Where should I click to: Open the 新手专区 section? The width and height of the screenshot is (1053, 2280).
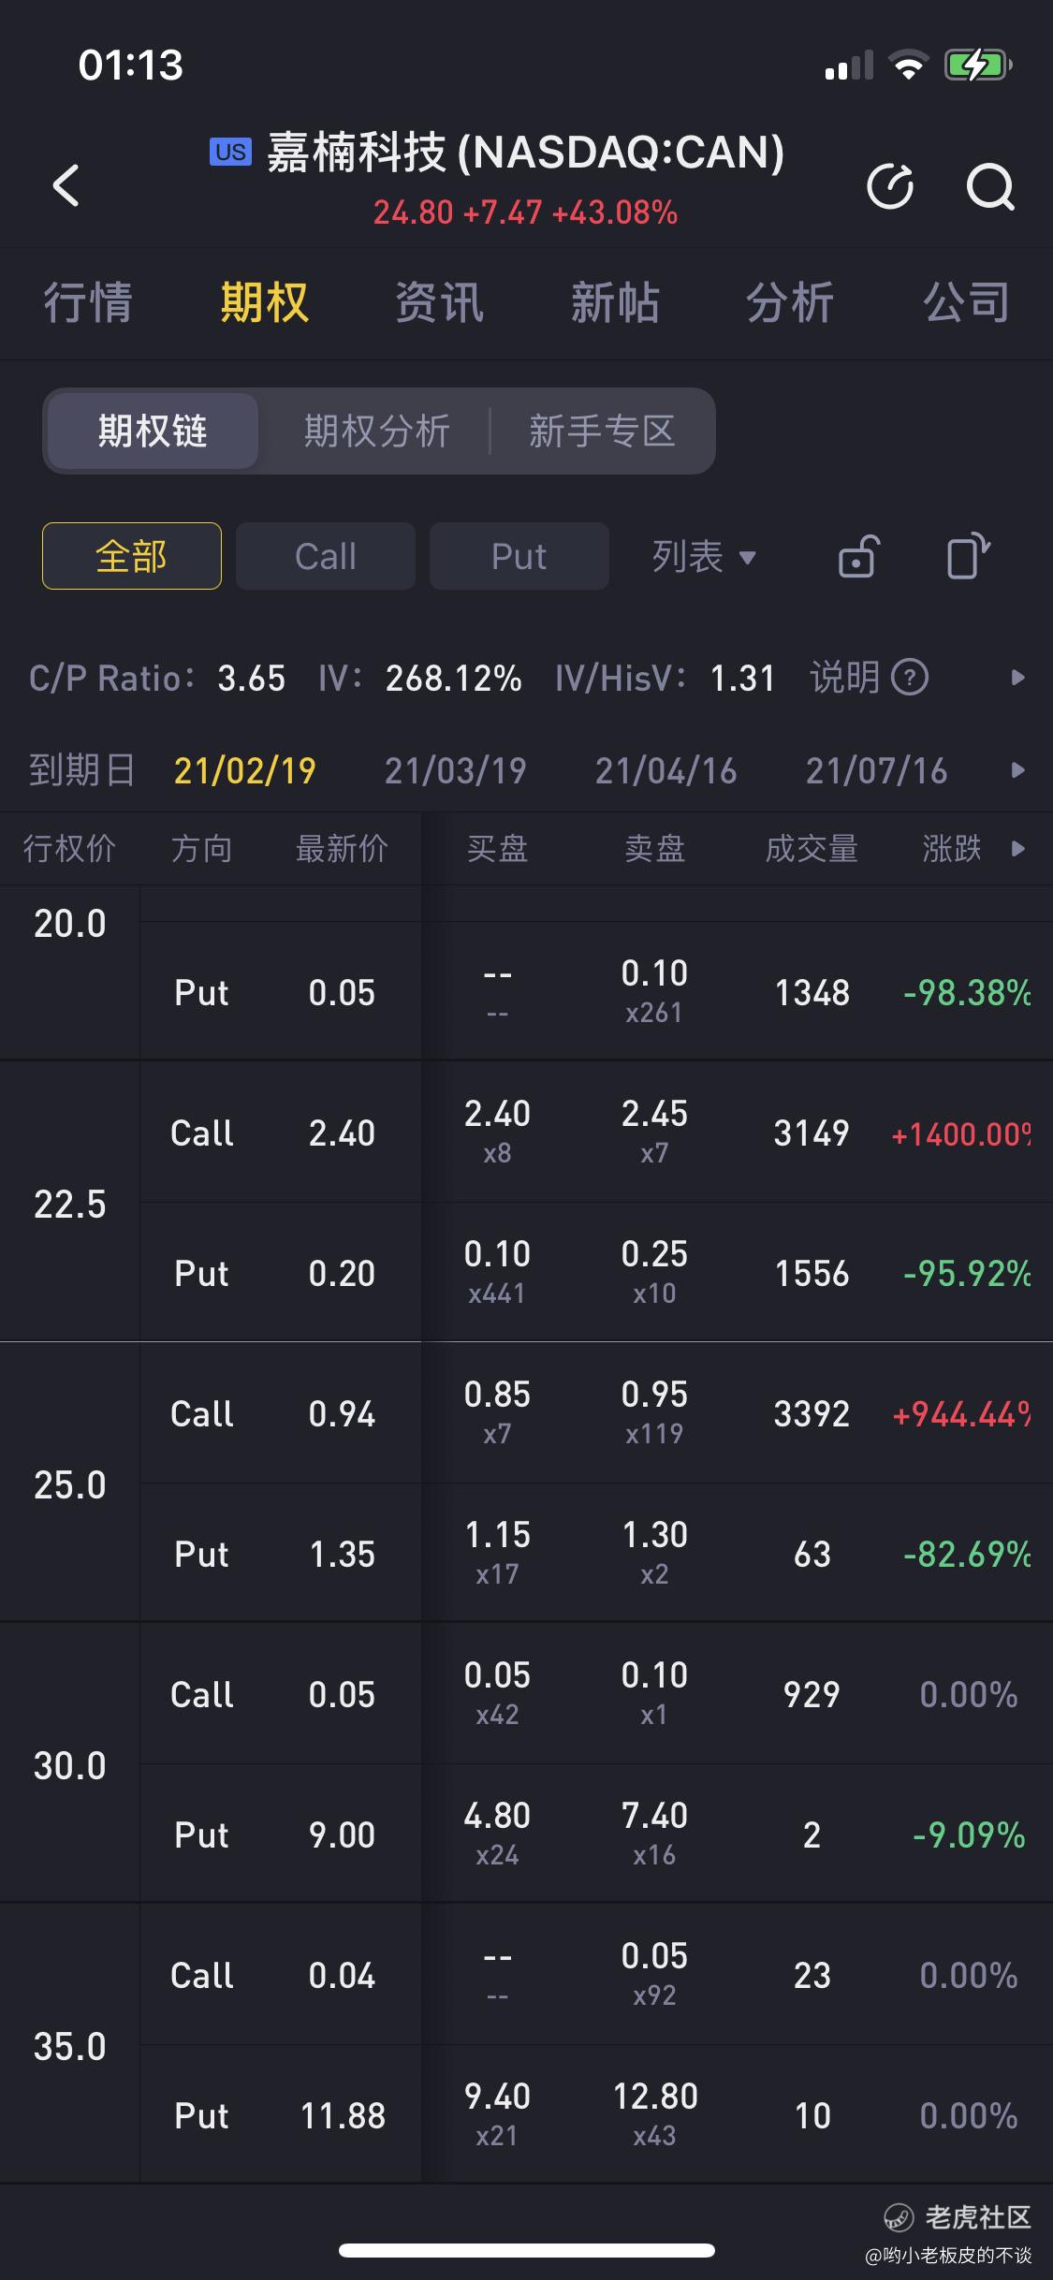tap(602, 431)
